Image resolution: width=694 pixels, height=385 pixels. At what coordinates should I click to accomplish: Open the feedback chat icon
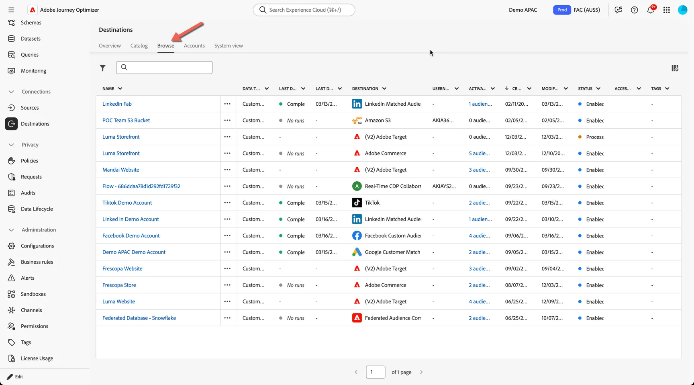pos(618,10)
